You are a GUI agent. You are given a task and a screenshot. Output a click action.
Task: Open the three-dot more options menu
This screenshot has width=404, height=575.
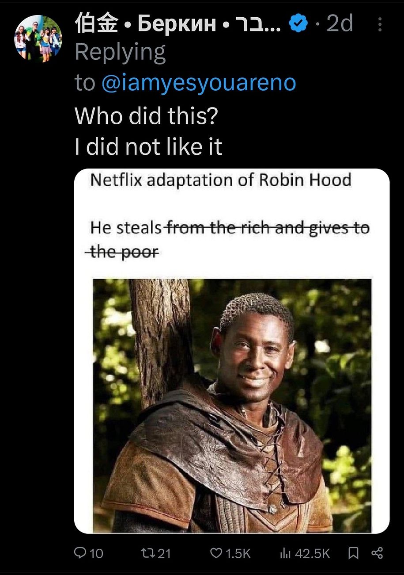pyautogui.click(x=380, y=25)
